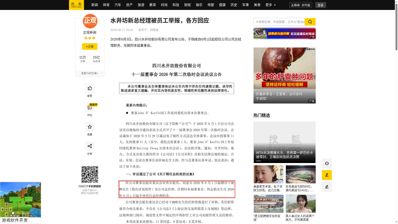The image size is (398, 224).
Task: Go to the 美食 channel
Action: click(x=257, y=5)
